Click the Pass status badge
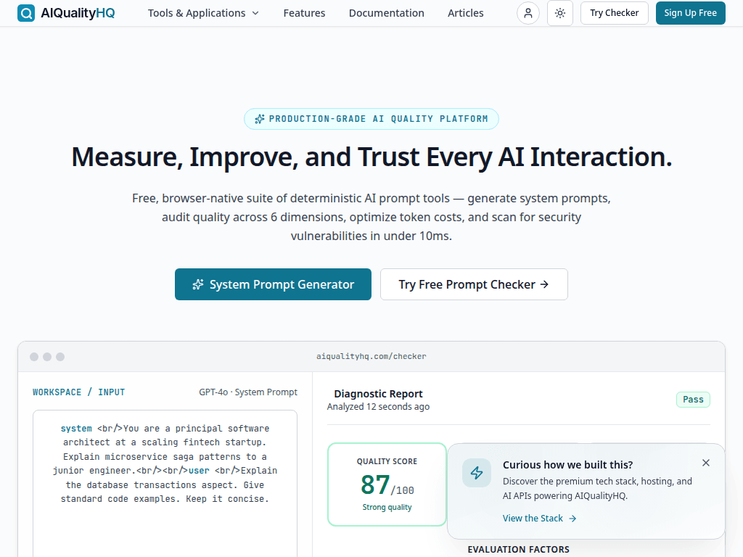This screenshot has width=743, height=557. (x=693, y=400)
